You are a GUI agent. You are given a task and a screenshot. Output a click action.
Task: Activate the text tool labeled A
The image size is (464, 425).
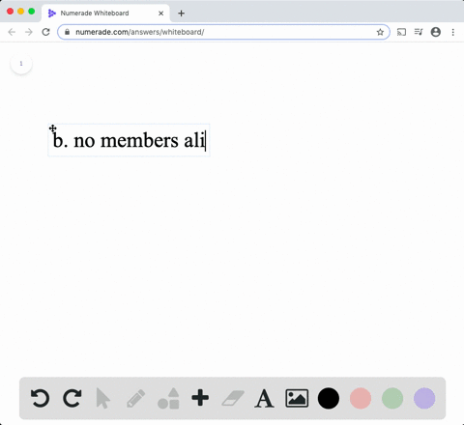click(264, 399)
